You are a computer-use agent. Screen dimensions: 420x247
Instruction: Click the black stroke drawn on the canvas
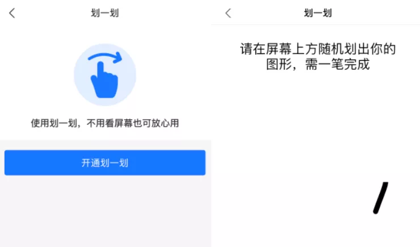pyautogui.click(x=381, y=198)
